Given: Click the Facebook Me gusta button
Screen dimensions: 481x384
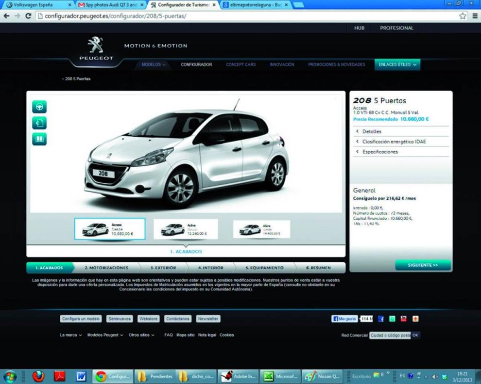Looking at the screenshot, I should point(345,319).
